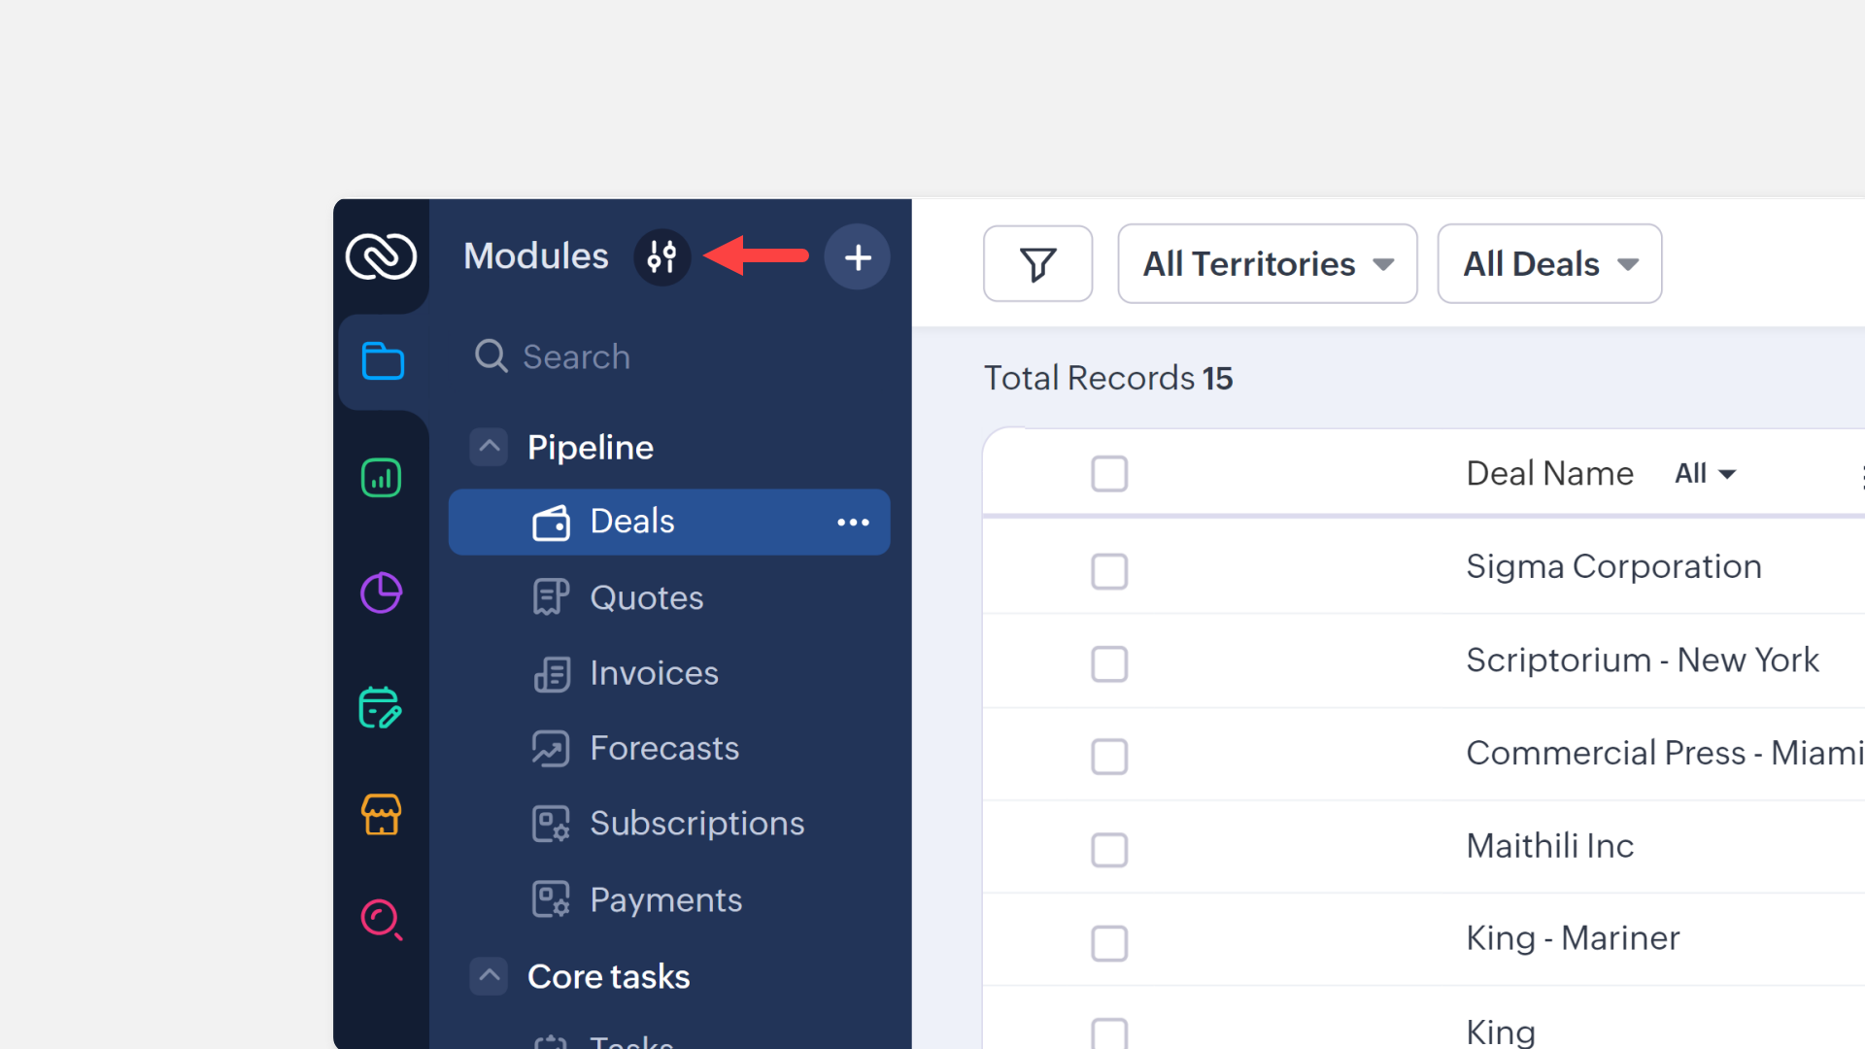Tick the select-all checkbox in the table header
1865x1049 pixels.
coord(1109,474)
